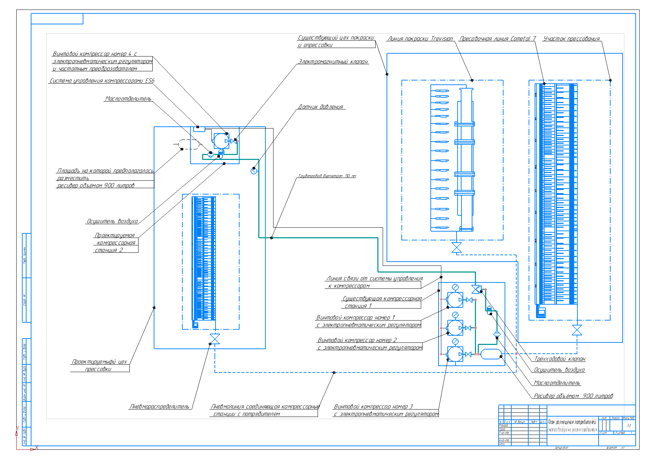This screenshot has height=472, width=665.
Task: Select the 'Трехходовой клапан' annotation text
Action: (560, 359)
